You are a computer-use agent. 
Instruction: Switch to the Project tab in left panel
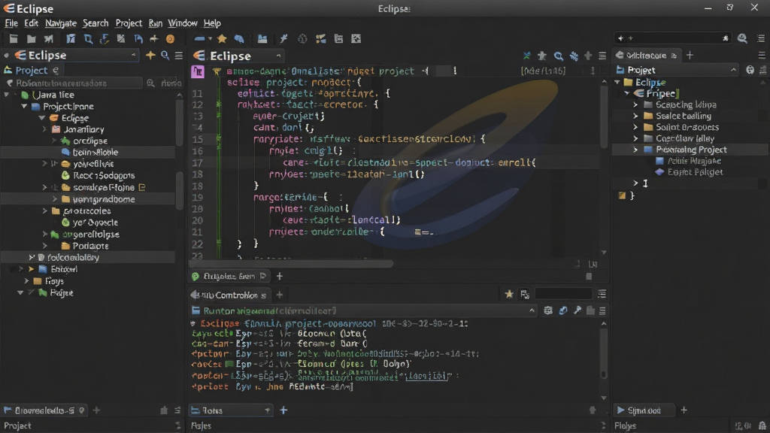coord(32,70)
